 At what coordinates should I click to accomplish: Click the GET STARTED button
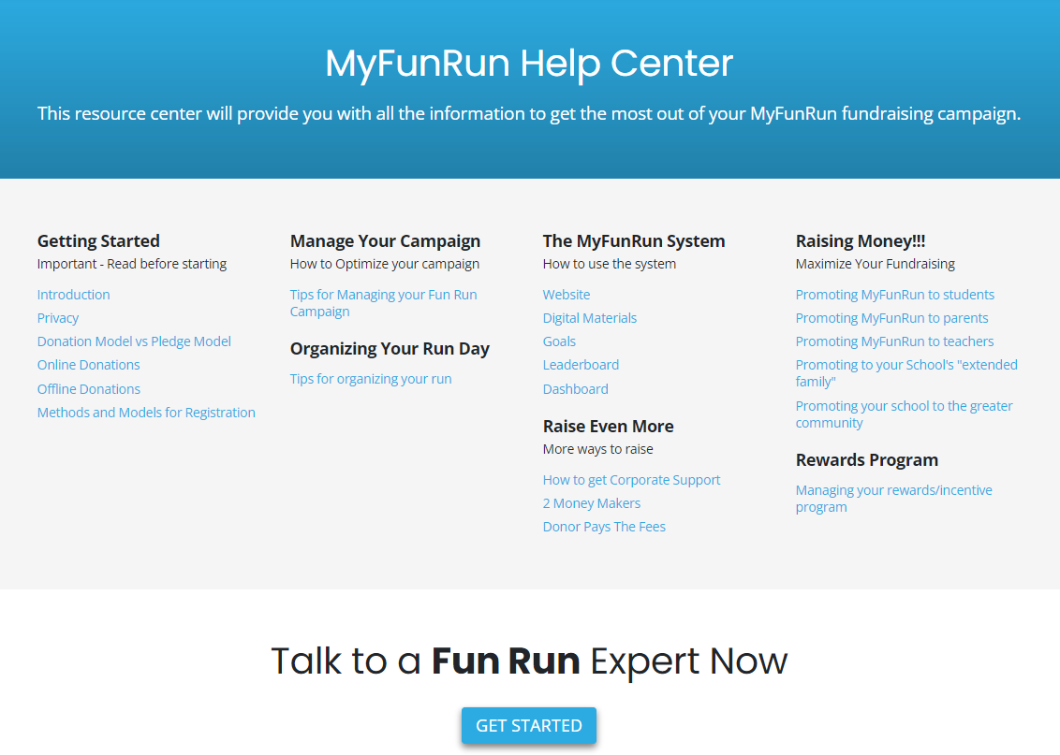coord(529,725)
